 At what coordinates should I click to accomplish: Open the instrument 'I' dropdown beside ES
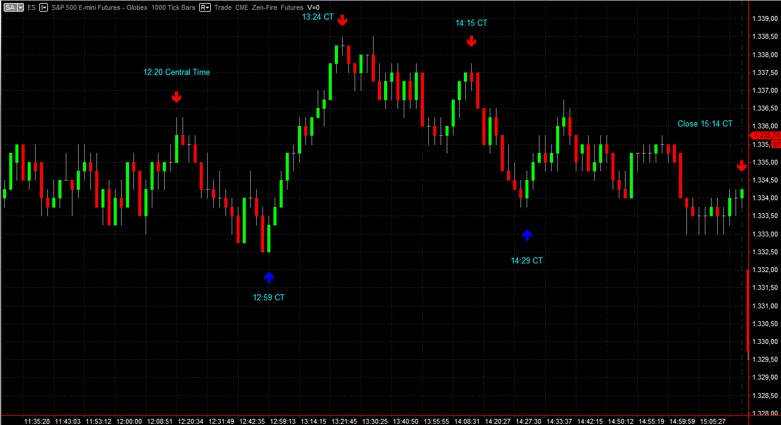point(44,7)
